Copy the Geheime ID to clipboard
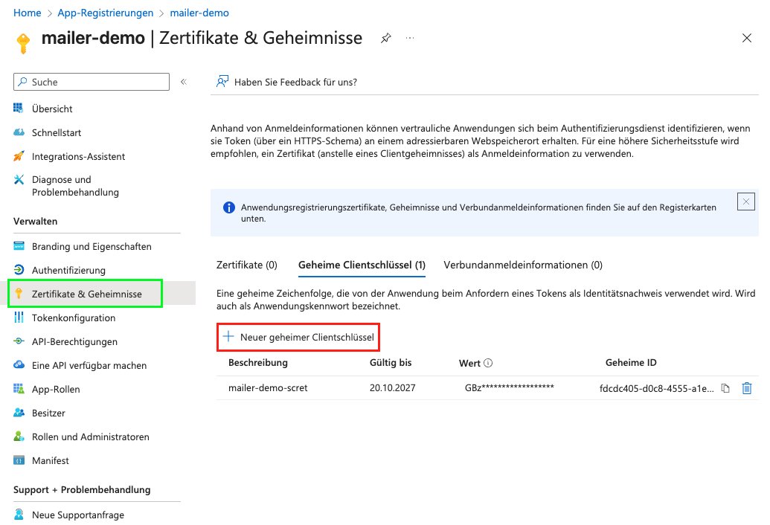This screenshot has width=770, height=525. [725, 387]
